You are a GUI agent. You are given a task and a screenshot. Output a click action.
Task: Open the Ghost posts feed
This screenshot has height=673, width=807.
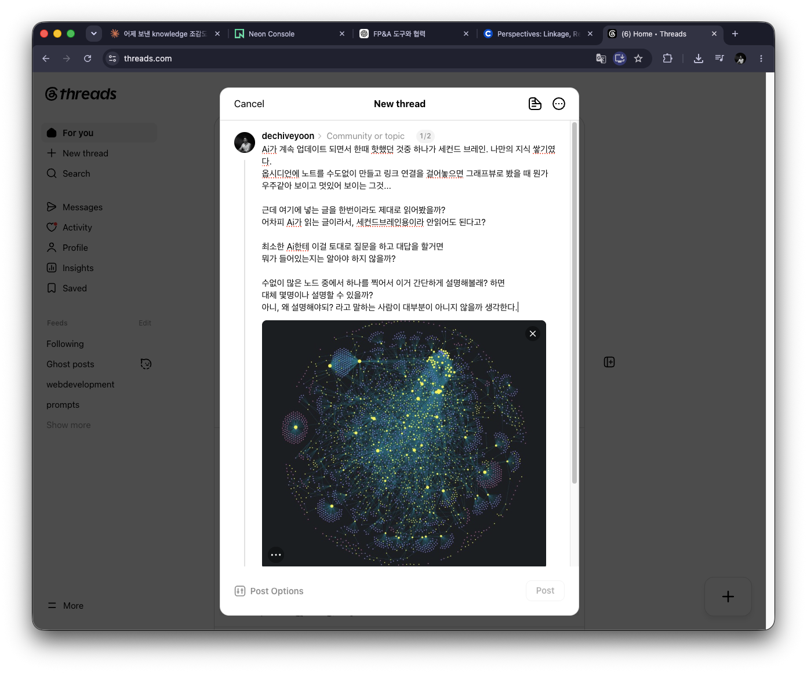point(70,364)
